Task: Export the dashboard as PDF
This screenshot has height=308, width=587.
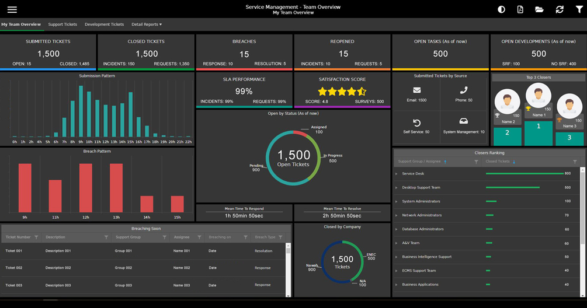Action: [x=520, y=10]
